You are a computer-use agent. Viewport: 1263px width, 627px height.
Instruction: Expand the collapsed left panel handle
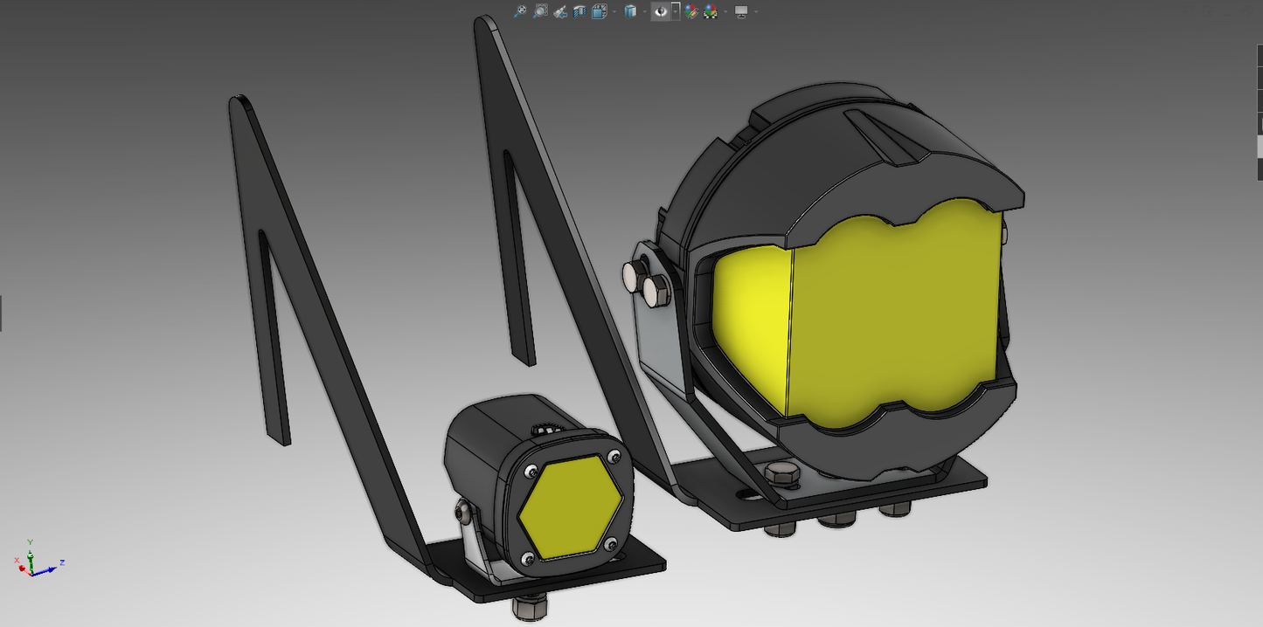[2, 313]
